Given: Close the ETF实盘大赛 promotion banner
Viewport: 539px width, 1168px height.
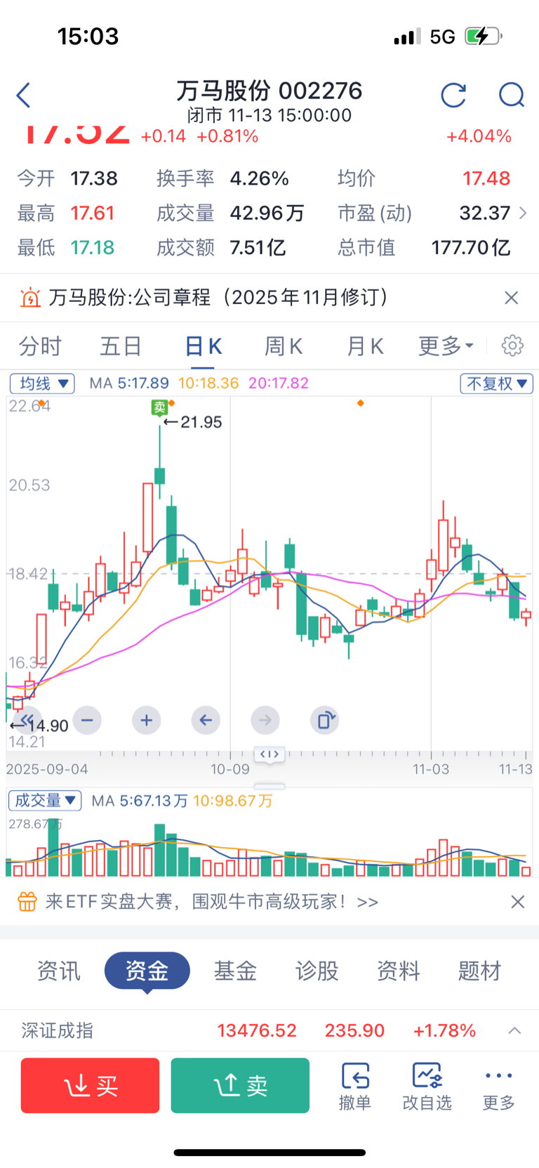Looking at the screenshot, I should point(518,901).
